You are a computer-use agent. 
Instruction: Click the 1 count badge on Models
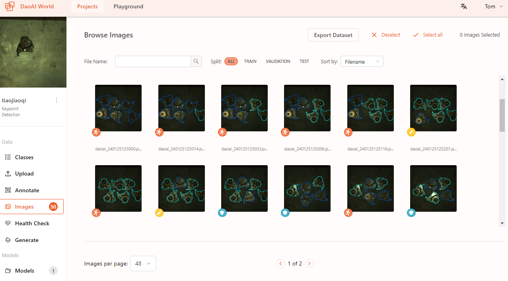[x=53, y=271]
